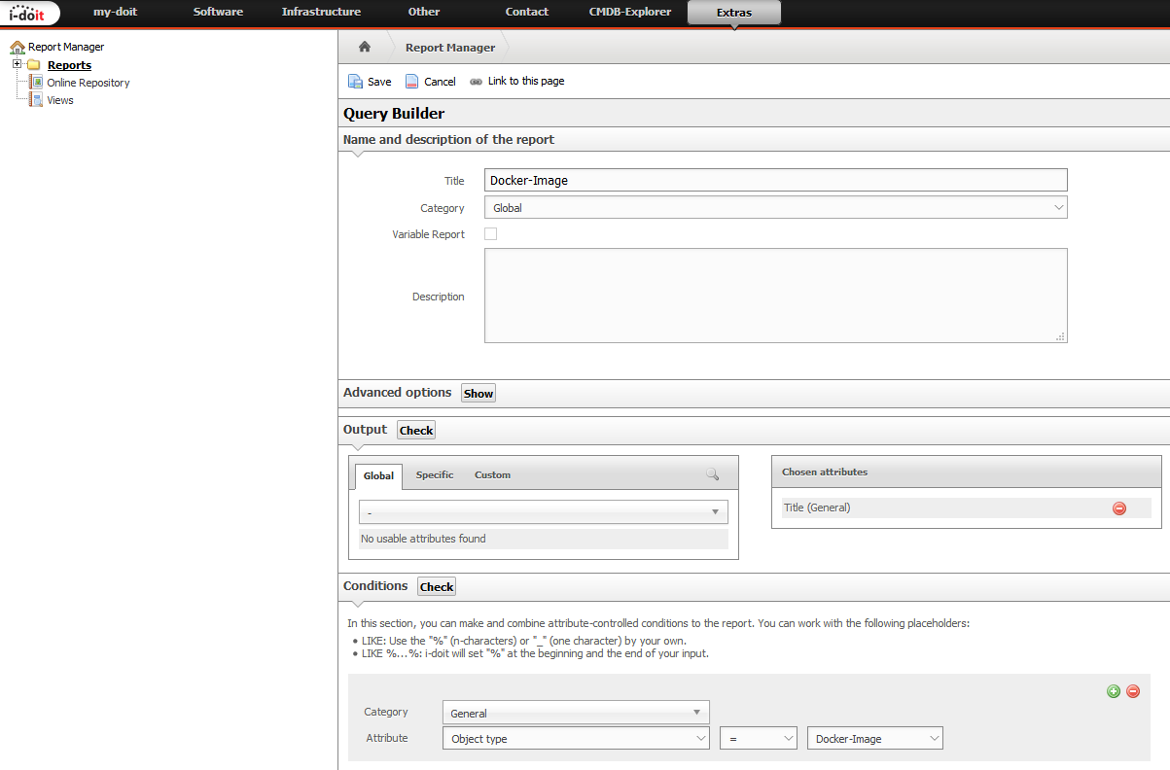This screenshot has height=770, width=1170.
Task: Switch to the Global attributes tab
Action: click(378, 475)
